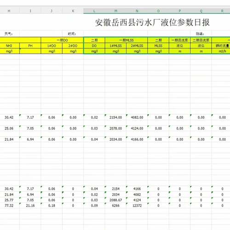Select cell with value 4166.00
This screenshot has width=230, height=230.
tap(137, 139)
